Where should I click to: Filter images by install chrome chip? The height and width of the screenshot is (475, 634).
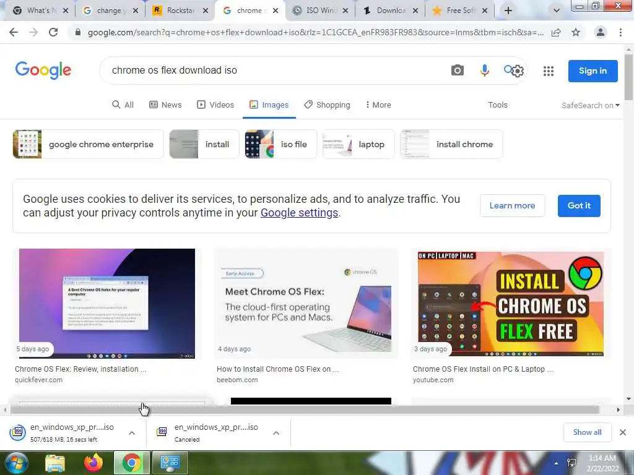tap(451, 144)
